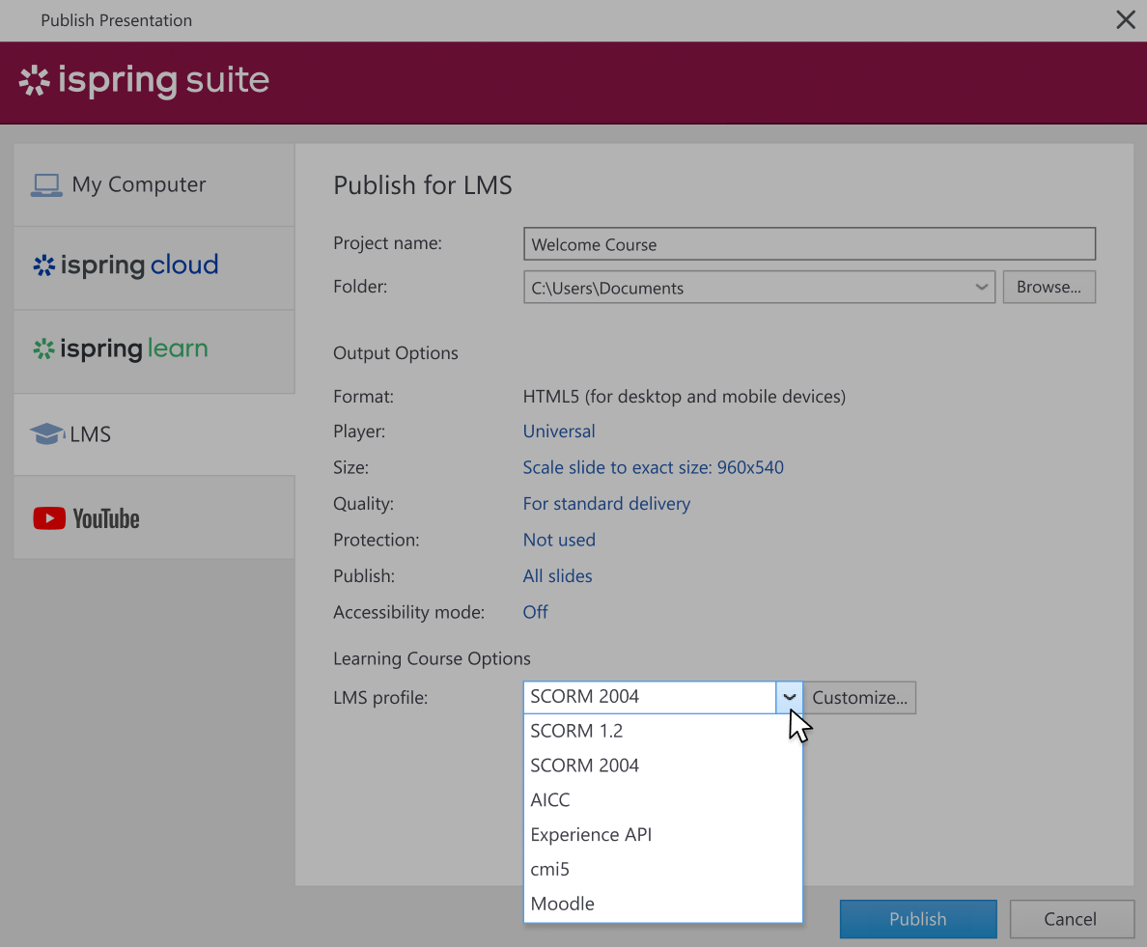Open the Universal player link
This screenshot has width=1147, height=947.
pyautogui.click(x=559, y=432)
